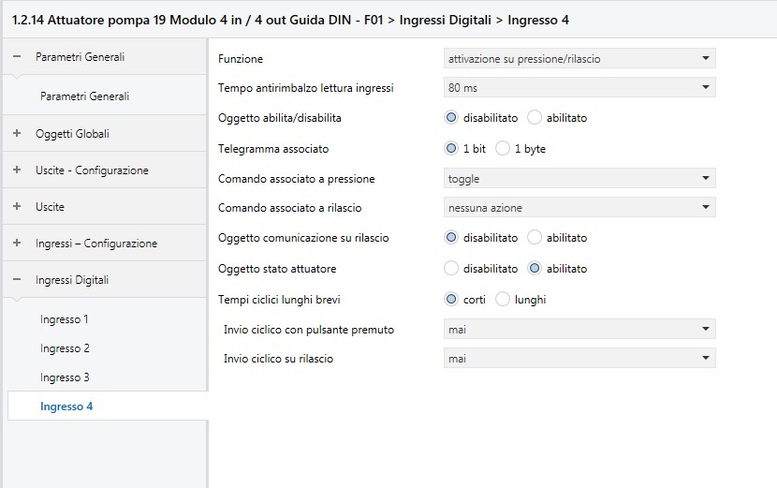Viewport: 777px width, 488px height.
Task: Open Invio ciclico su rilascio dropdown
Action: [x=579, y=359]
